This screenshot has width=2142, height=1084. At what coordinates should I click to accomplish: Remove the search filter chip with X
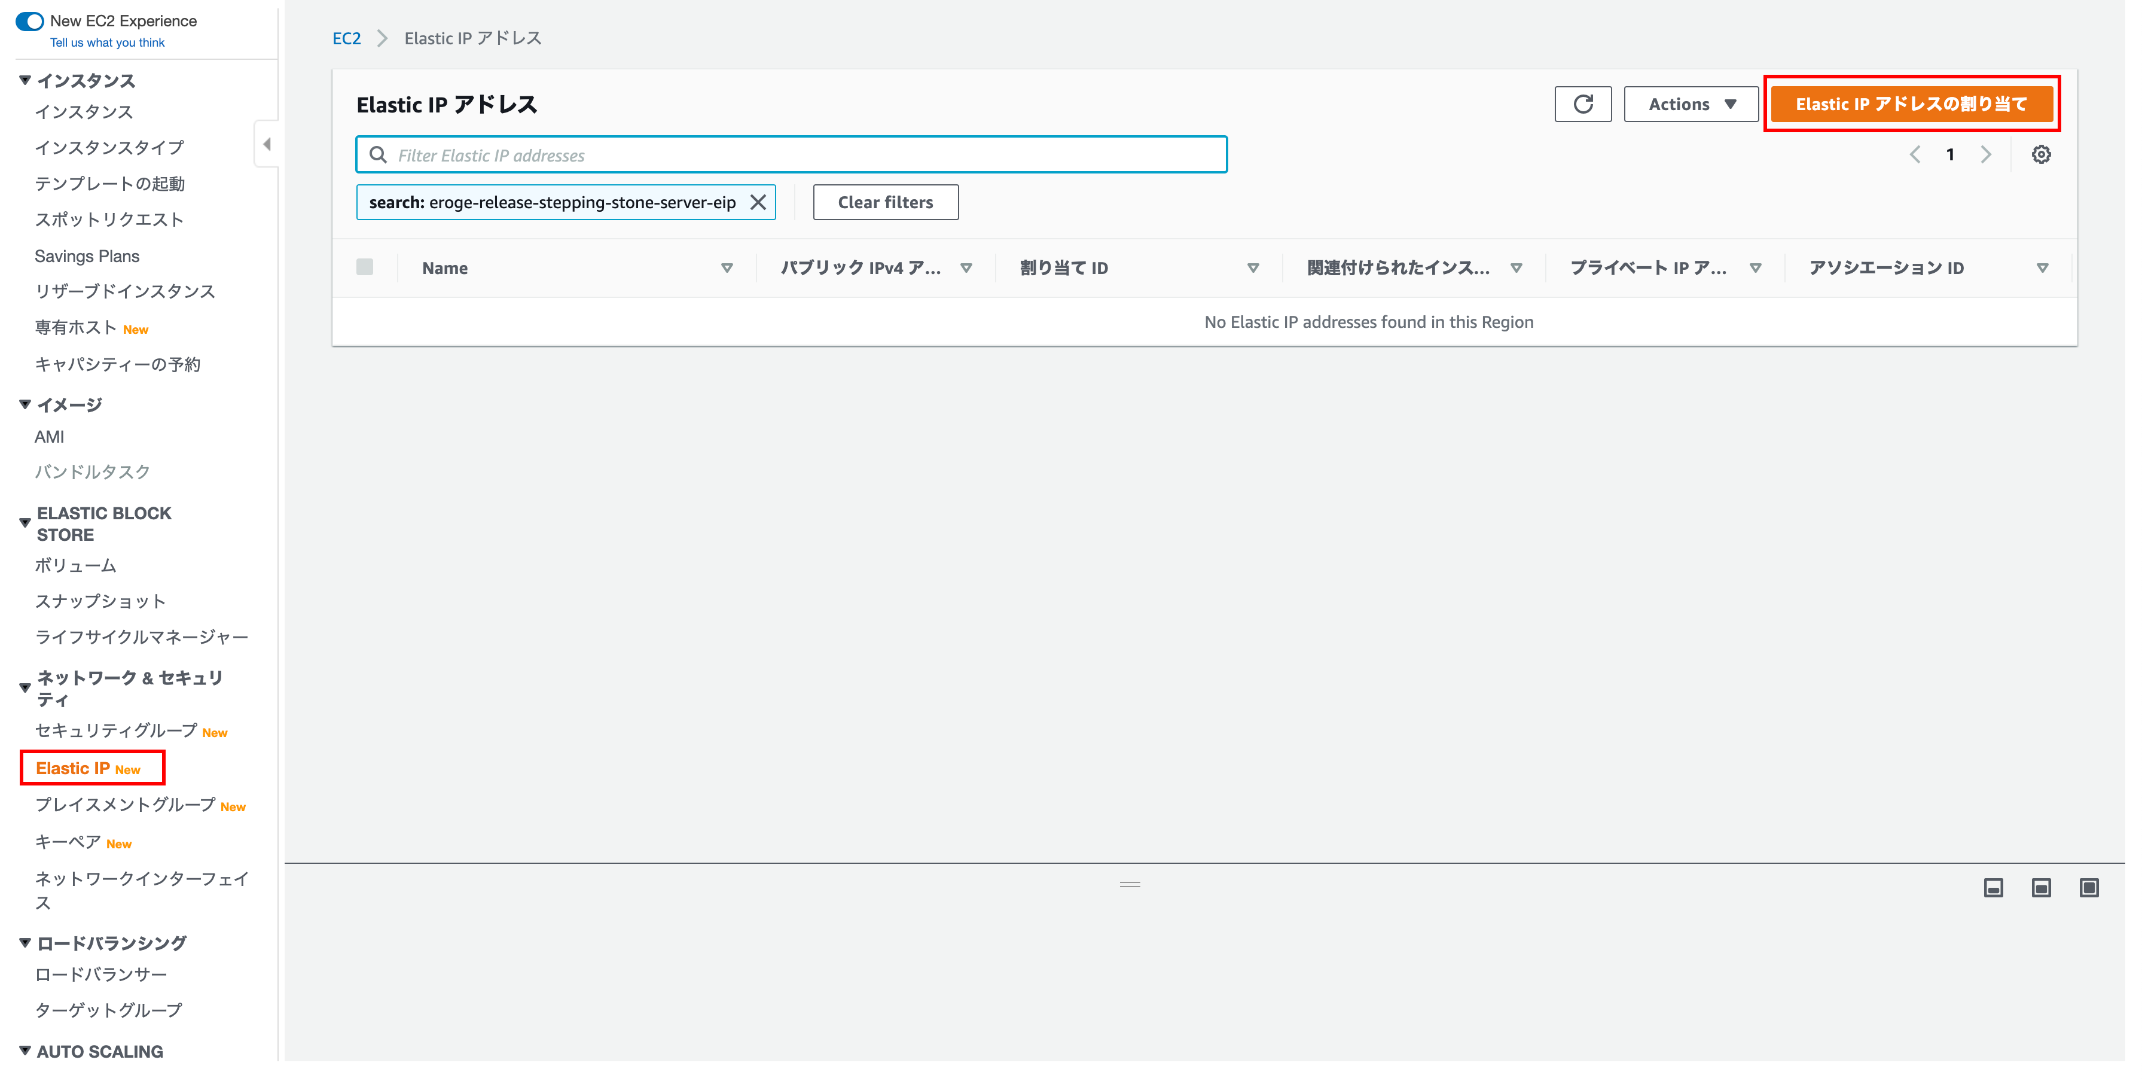[x=758, y=202]
